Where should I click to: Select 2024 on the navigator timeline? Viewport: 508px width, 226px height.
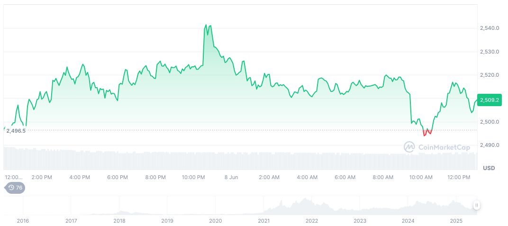click(x=408, y=221)
